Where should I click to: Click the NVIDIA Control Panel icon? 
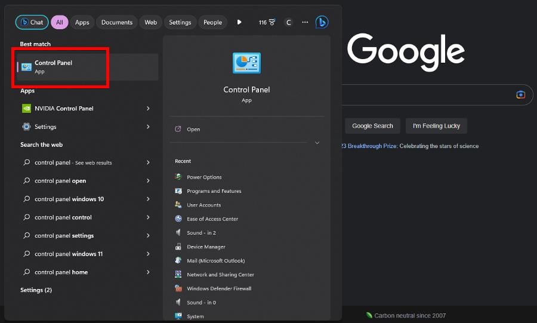click(x=26, y=108)
